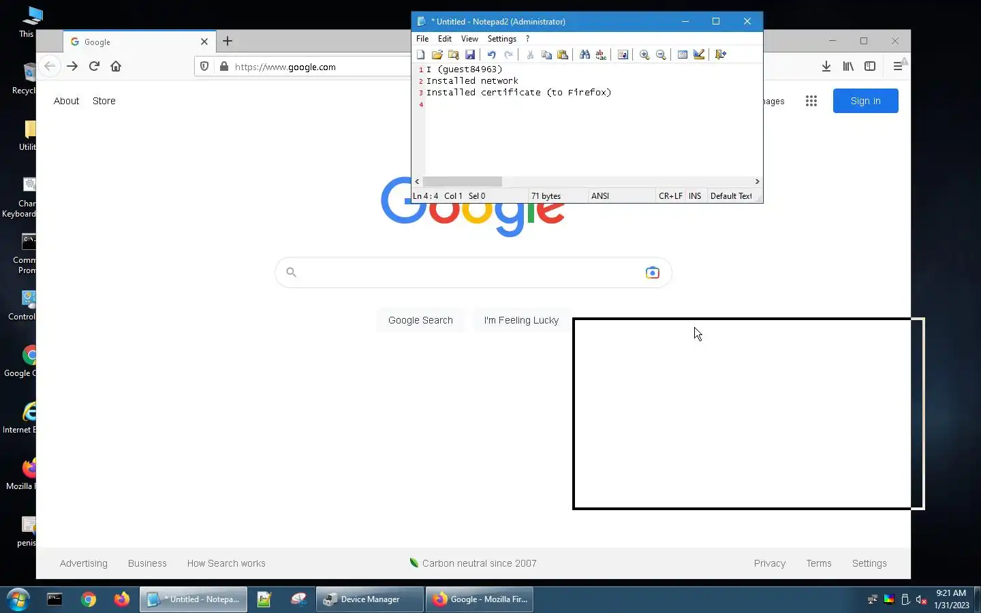Click the Sign in button

point(865,101)
